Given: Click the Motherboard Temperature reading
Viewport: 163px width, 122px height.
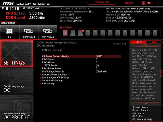Looking at the screenshot, I should (x=76, y=12).
